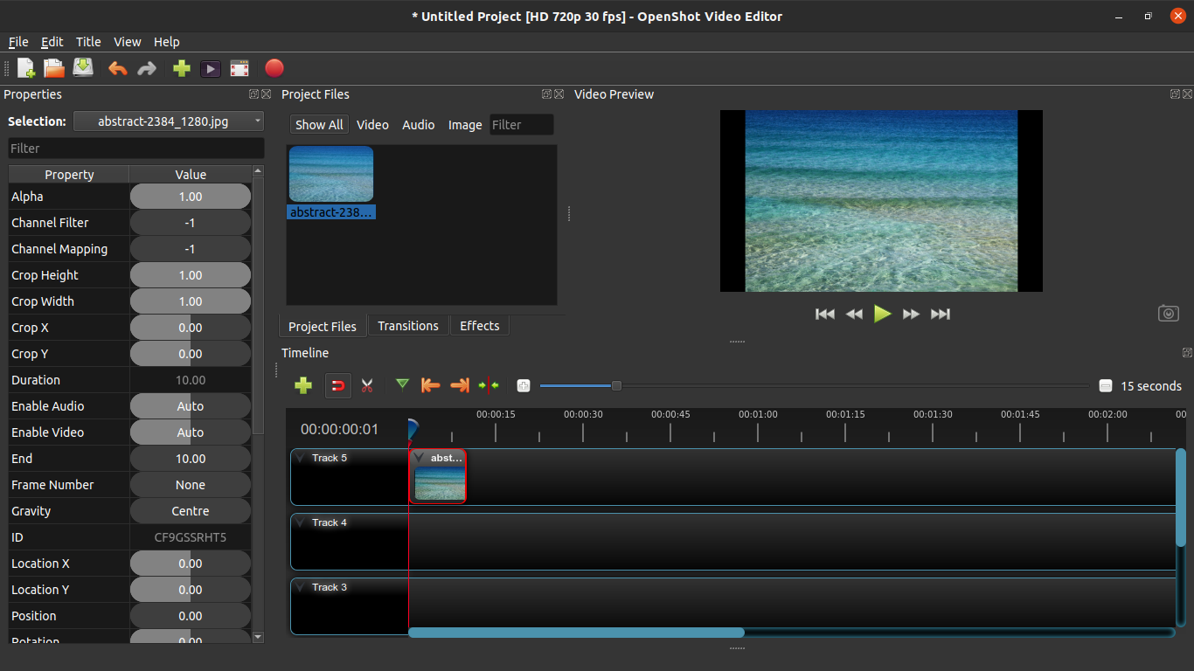Redo the last action

147,67
